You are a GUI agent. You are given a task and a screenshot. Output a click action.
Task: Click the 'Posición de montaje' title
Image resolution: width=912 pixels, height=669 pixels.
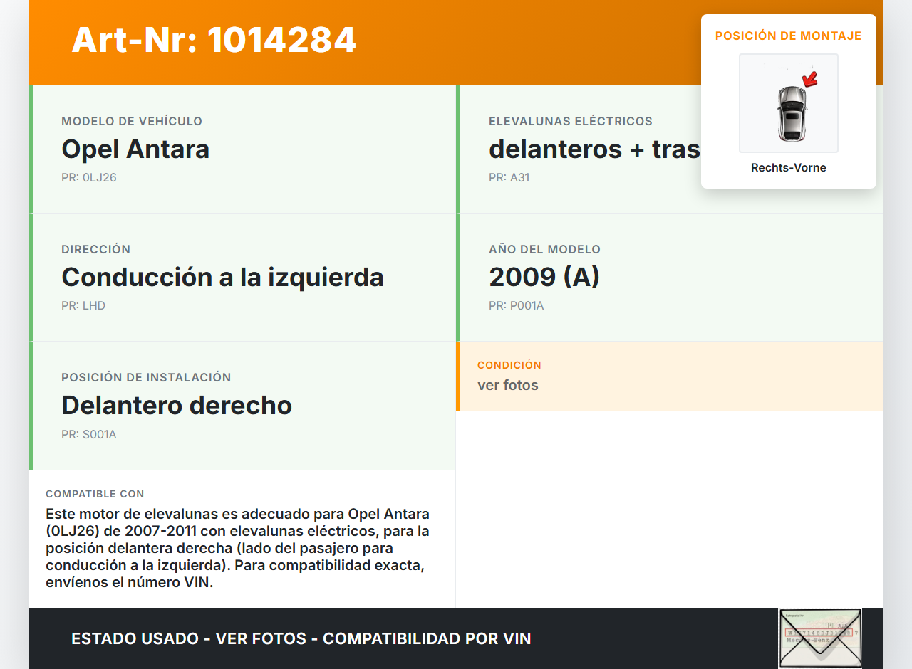(788, 36)
